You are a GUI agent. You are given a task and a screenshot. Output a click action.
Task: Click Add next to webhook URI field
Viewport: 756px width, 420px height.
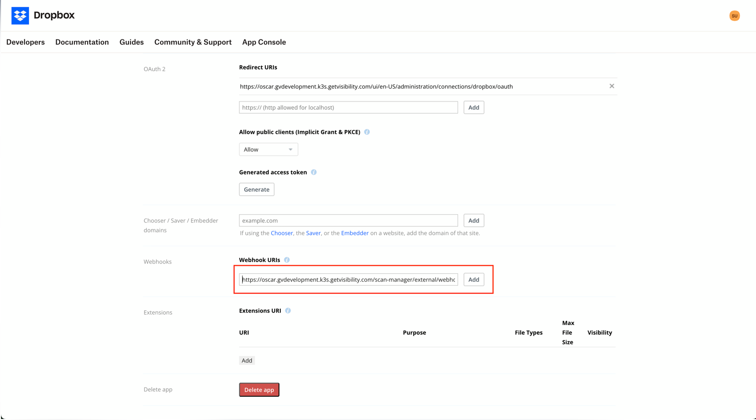pos(473,280)
